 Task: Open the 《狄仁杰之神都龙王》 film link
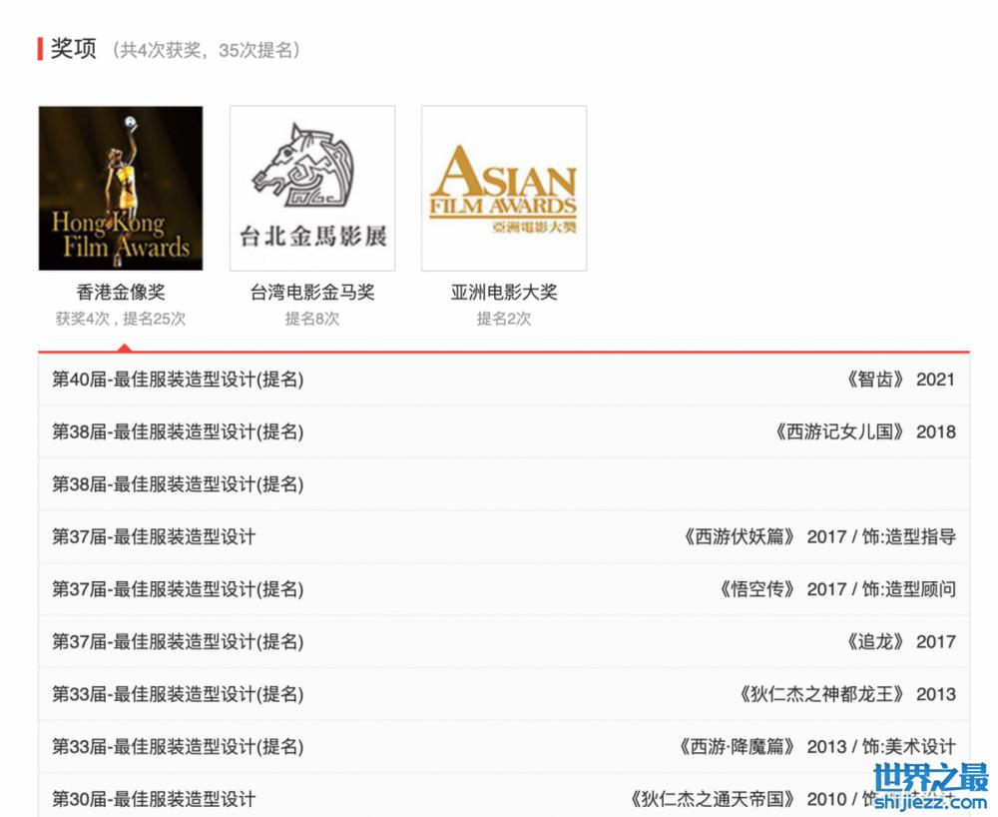click(x=820, y=694)
